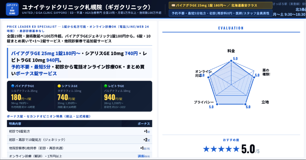Click the 送料 link in the online row

coord(141,156)
